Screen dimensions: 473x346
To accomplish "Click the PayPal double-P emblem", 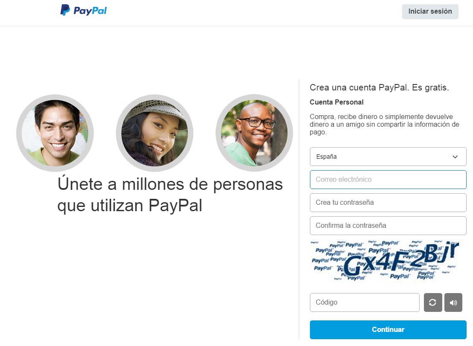I will pos(65,10).
